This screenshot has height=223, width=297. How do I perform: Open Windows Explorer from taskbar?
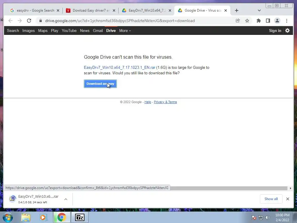pos(26,217)
